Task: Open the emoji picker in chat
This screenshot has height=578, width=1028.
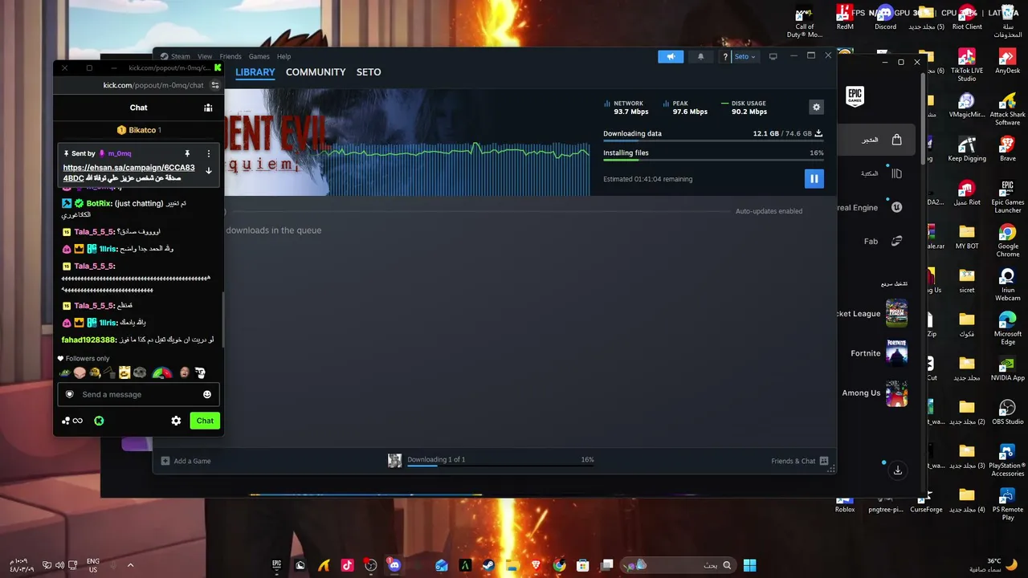Action: coord(207,394)
